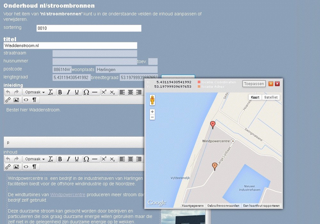Focus the sortering input field
The height and width of the screenshot is (224, 320).
[89, 28]
